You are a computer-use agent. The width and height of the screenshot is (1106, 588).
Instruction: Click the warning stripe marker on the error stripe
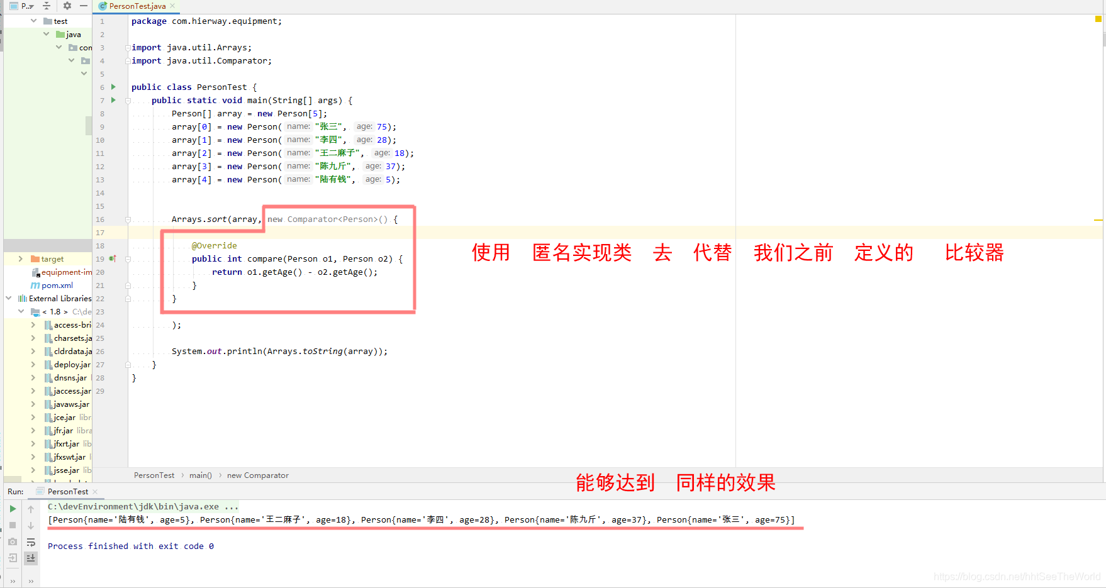pyautogui.click(x=1098, y=220)
